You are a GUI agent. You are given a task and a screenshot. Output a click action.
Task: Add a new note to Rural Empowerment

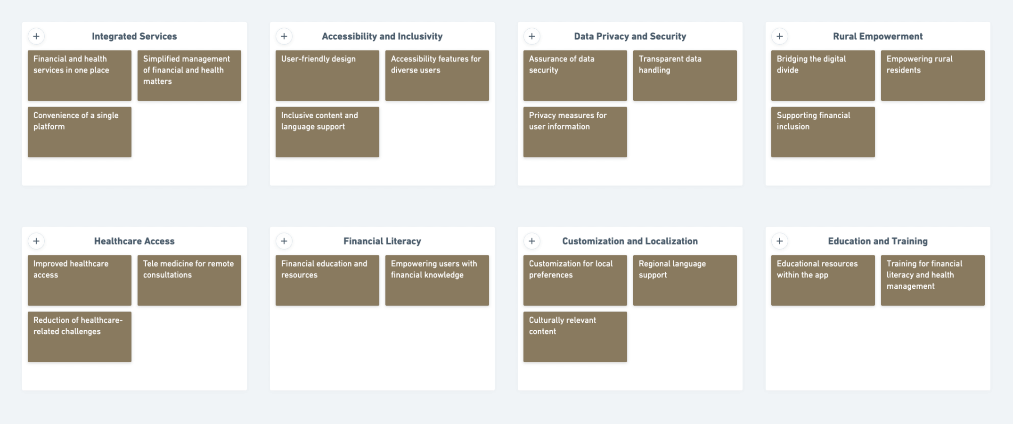coord(780,36)
